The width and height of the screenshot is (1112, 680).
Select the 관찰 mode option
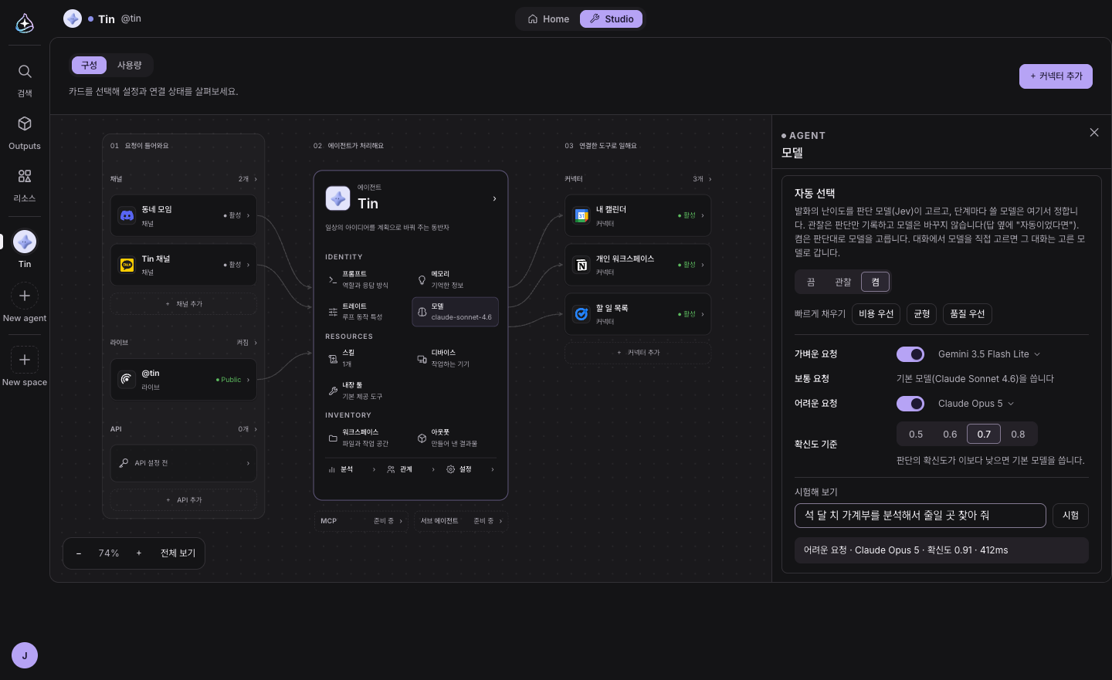843,282
